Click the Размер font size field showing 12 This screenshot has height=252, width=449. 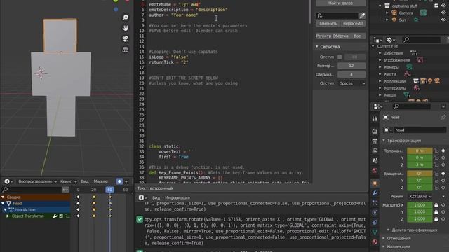click(351, 66)
